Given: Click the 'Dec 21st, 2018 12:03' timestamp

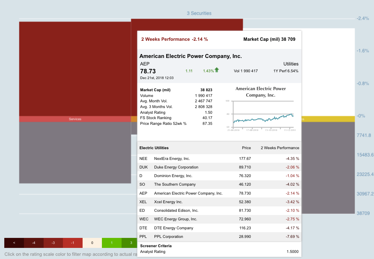Looking at the screenshot, I should [157, 78].
